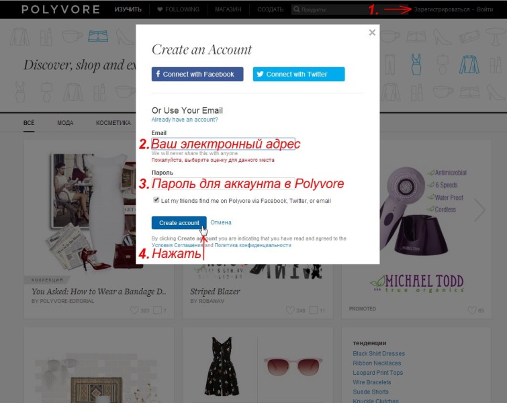
Task: Close the Create an Account dialog
Action: [372, 32]
